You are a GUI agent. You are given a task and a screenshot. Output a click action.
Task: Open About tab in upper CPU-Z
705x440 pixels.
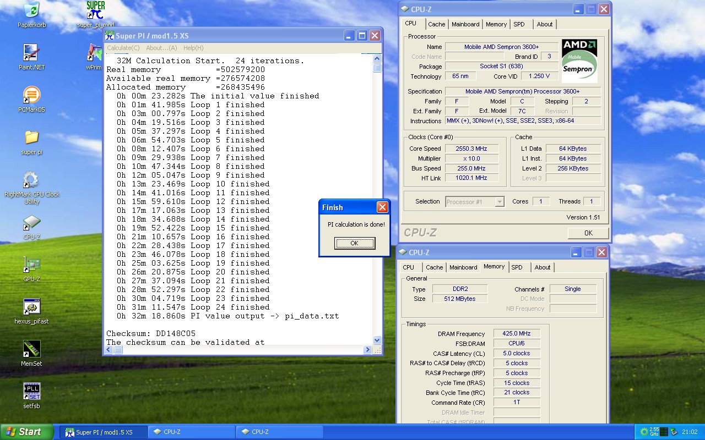(545, 24)
